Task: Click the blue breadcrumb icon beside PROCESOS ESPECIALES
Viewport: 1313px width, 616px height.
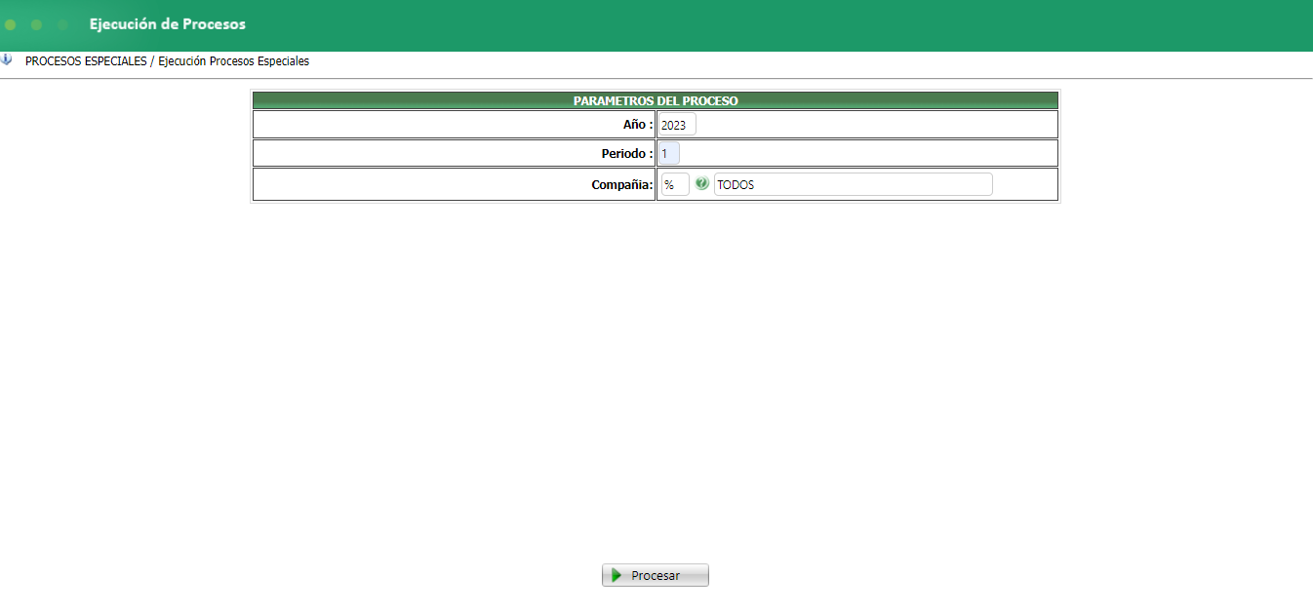Action: click(x=7, y=59)
